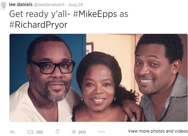This screenshot has width=188, height=136.
Task: Click the separator dot before Aug 24
Action: [66, 5]
